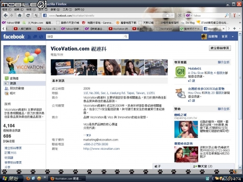Click 首頁 in Facebook header
The height and width of the screenshot is (182, 243).
224,36
